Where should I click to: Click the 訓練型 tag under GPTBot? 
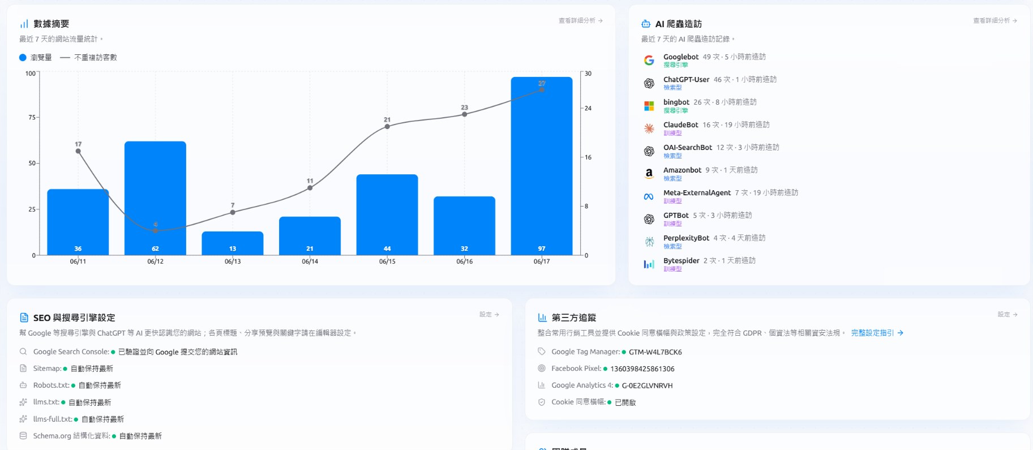(672, 224)
